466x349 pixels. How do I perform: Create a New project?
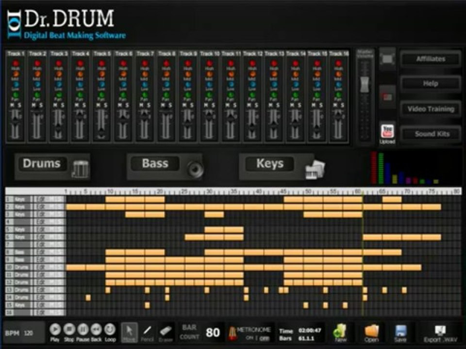tap(340, 333)
